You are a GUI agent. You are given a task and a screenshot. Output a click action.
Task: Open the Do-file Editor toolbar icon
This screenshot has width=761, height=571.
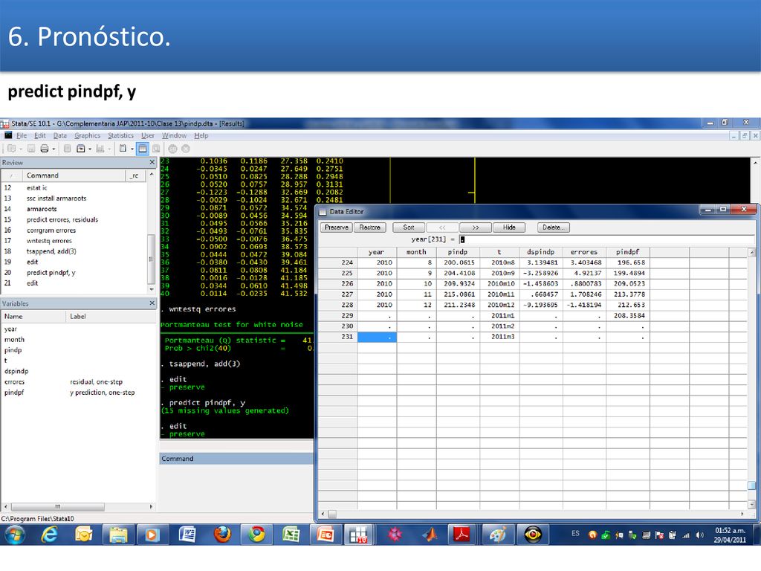[x=123, y=149]
